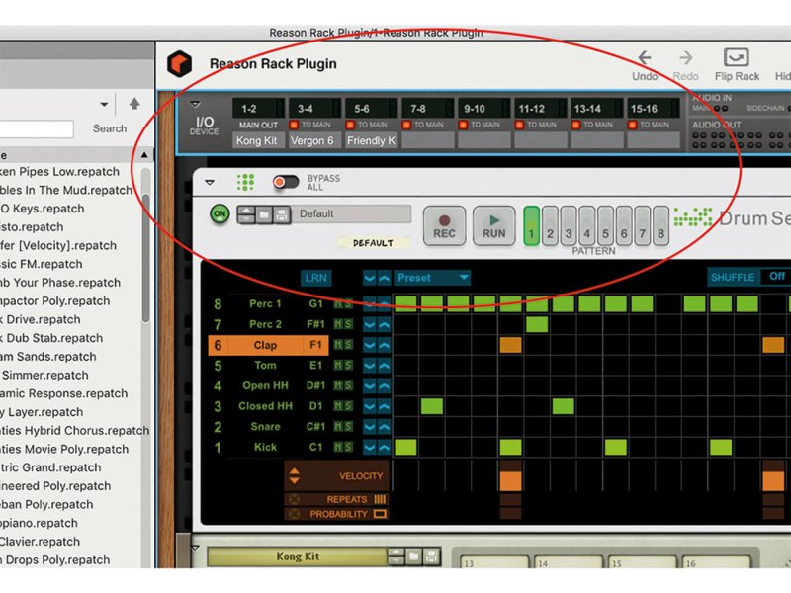791x593 pixels.
Task: Click the Reason Rack Plugin logo icon
Action: click(182, 63)
